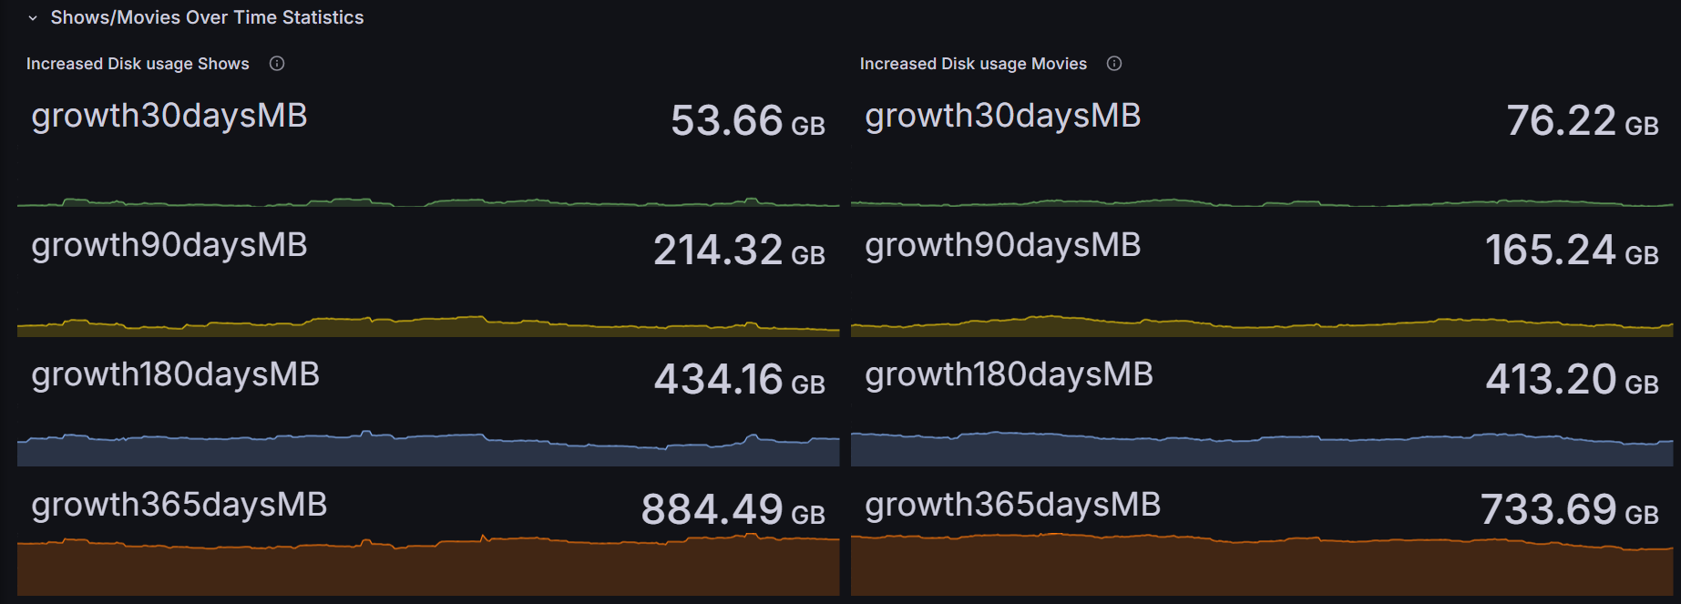Image resolution: width=1681 pixels, height=604 pixels.
Task: Open info icon for Increased Disk usage Movies
Action: [1114, 64]
